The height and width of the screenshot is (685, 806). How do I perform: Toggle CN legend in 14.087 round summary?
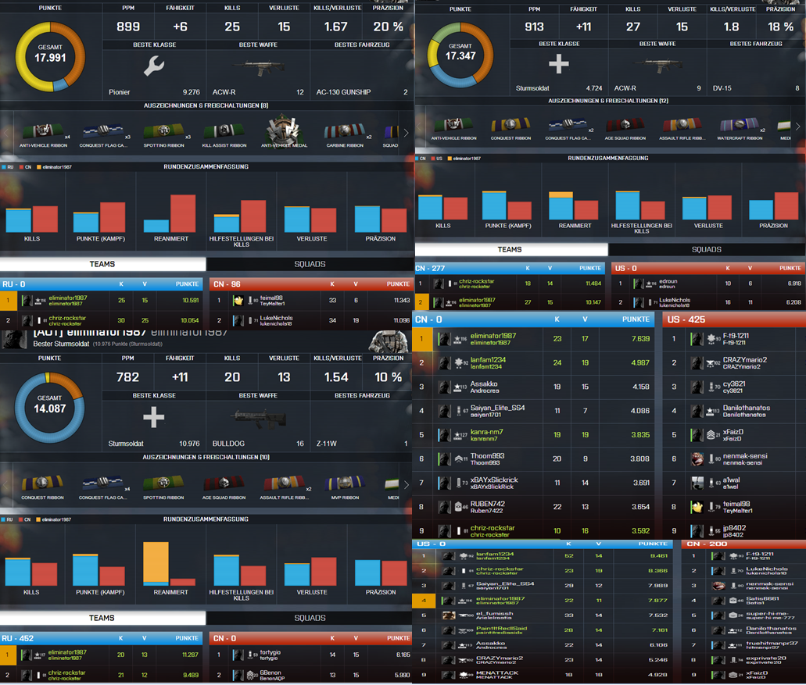click(25, 519)
